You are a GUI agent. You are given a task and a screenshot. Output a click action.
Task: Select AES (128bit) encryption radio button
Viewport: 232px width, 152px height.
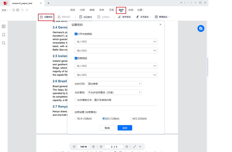coord(104,119)
